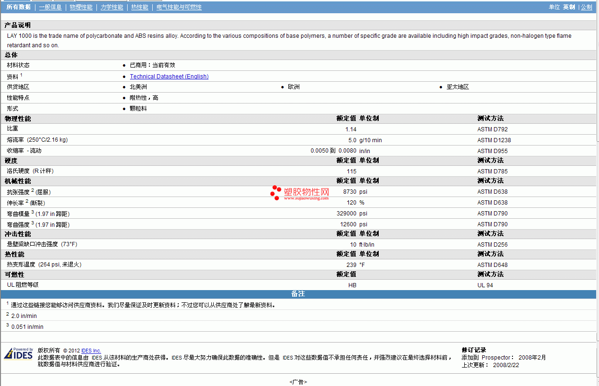Click the 修订记录 heading
Image resolution: width=599 pixels, height=386 pixels.
pos(474,350)
